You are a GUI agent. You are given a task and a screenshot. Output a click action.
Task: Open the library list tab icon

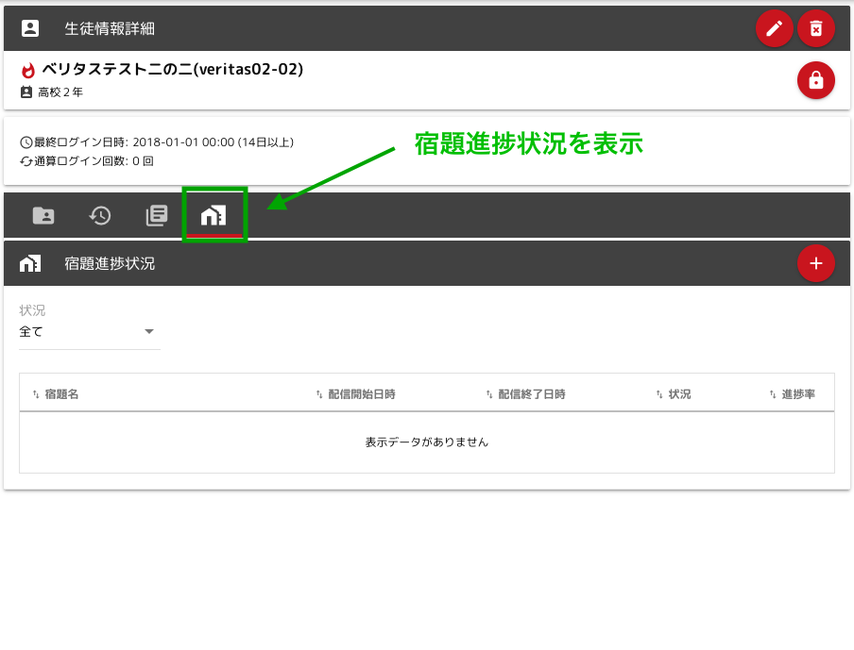pyautogui.click(x=157, y=215)
